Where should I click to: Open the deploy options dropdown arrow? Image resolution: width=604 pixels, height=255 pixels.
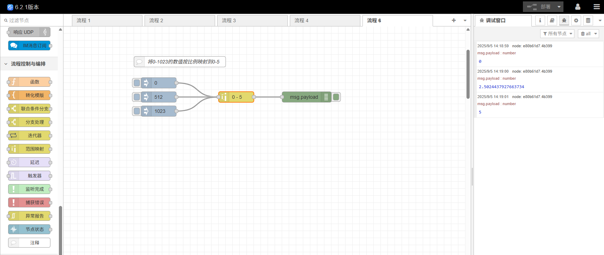(559, 7)
